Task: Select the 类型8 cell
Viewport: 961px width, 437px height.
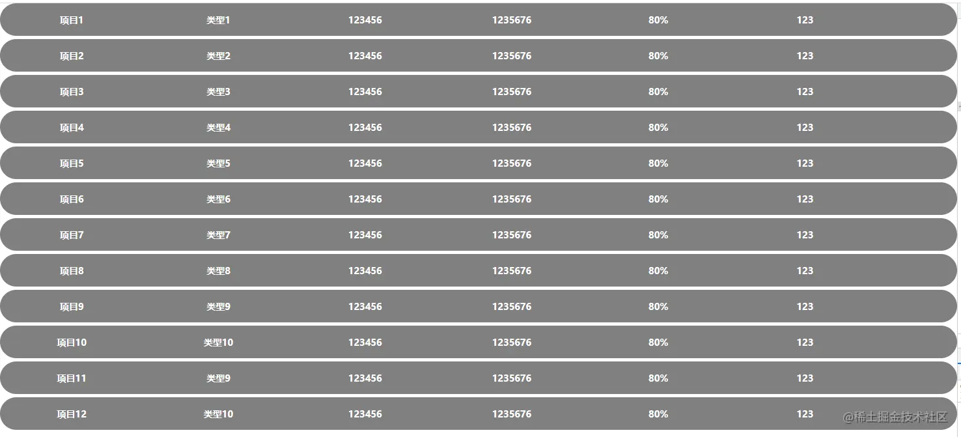Action: point(218,271)
